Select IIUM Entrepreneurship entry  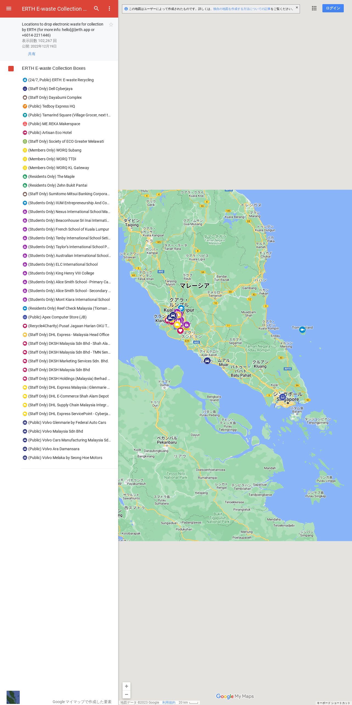[x=66, y=203]
